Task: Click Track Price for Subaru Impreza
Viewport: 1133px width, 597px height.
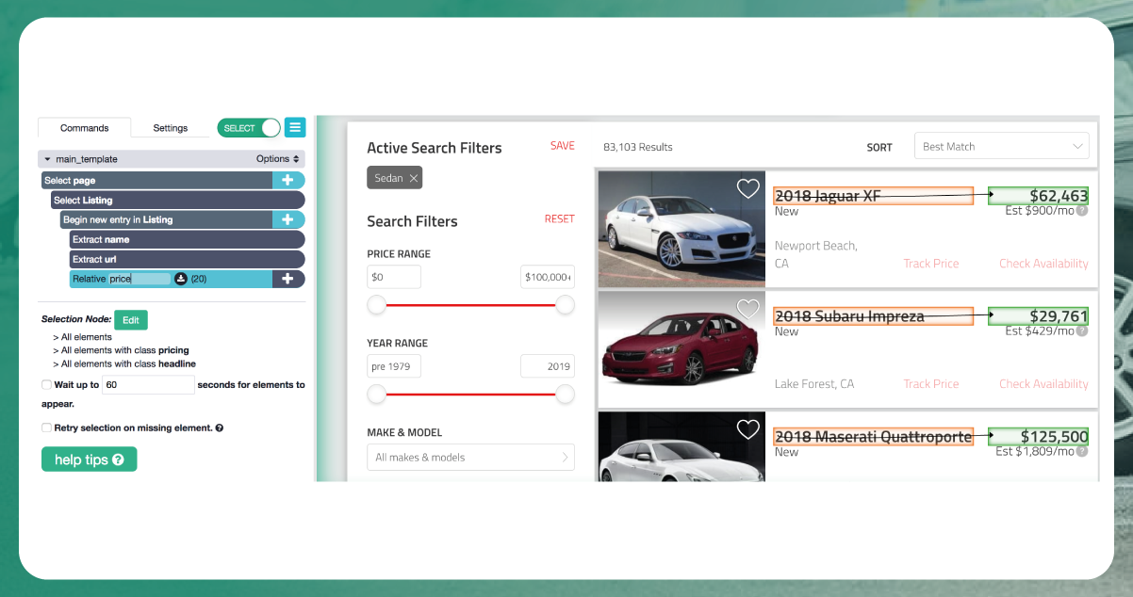Action: coord(931,384)
